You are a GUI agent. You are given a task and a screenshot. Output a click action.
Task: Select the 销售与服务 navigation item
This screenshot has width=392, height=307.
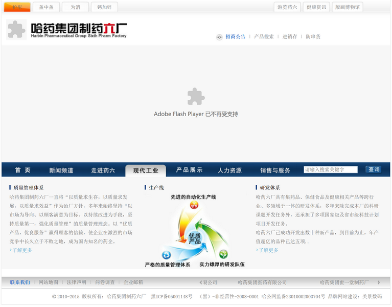click(x=275, y=170)
